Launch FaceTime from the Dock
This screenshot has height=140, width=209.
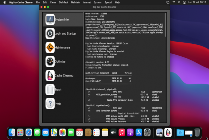pyautogui.click(x=71, y=132)
